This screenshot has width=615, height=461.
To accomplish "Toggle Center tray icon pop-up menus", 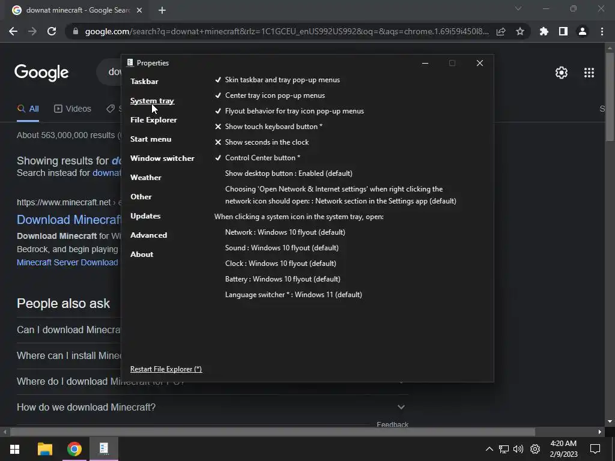I will click(270, 95).
